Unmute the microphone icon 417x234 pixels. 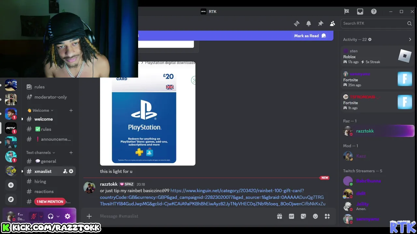[34, 216]
